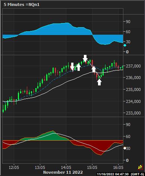This screenshot has width=145, height=176.
Task: Select the cyan diamond value marker on top indicator axis
Action: [125, 45]
